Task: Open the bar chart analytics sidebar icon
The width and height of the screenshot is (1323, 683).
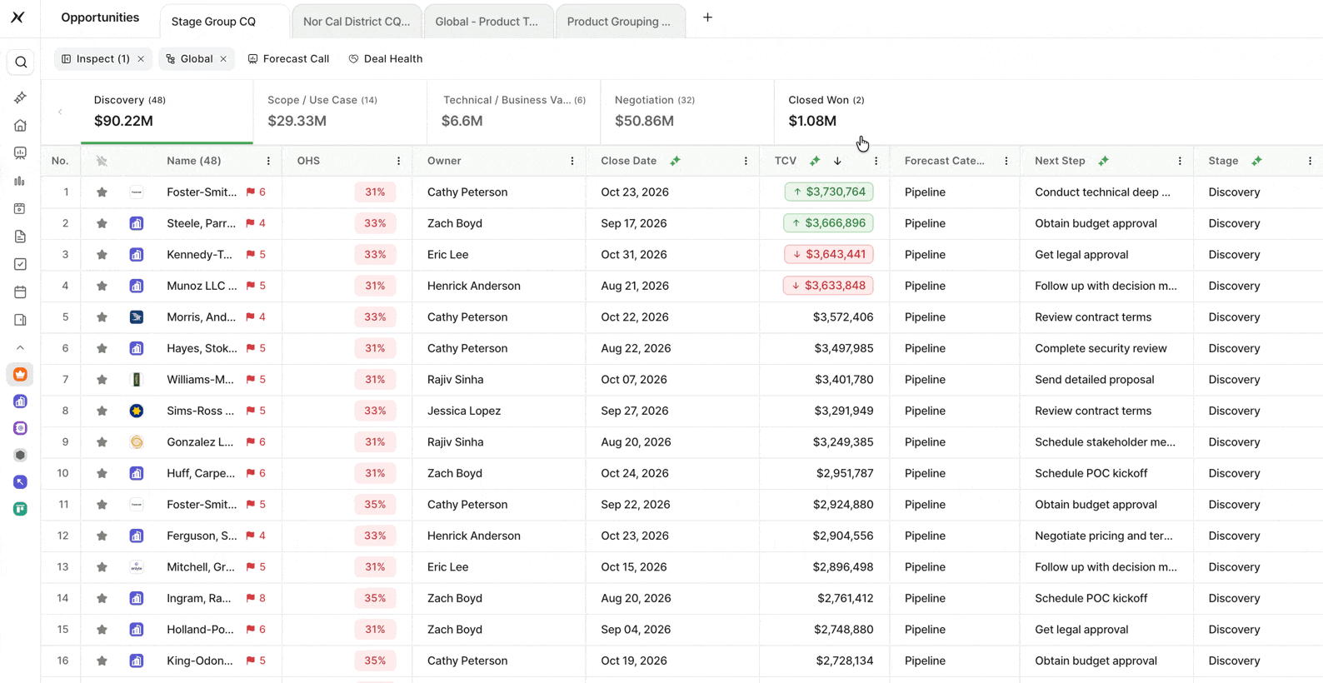Action: [x=20, y=181]
